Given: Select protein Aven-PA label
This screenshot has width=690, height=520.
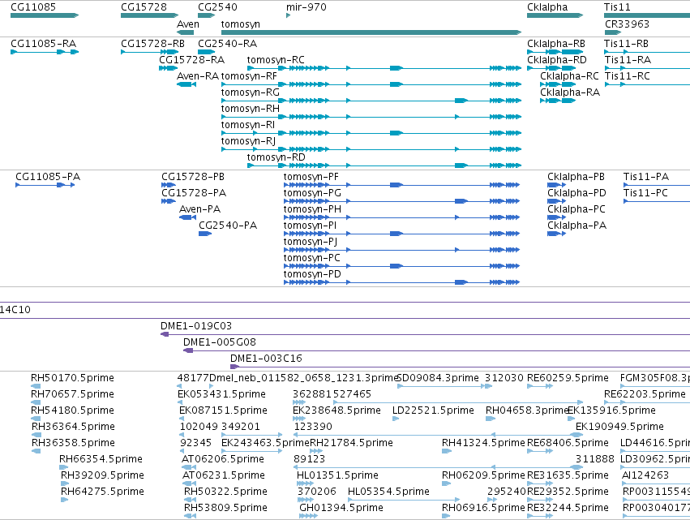Looking at the screenshot, I should click(x=199, y=209).
